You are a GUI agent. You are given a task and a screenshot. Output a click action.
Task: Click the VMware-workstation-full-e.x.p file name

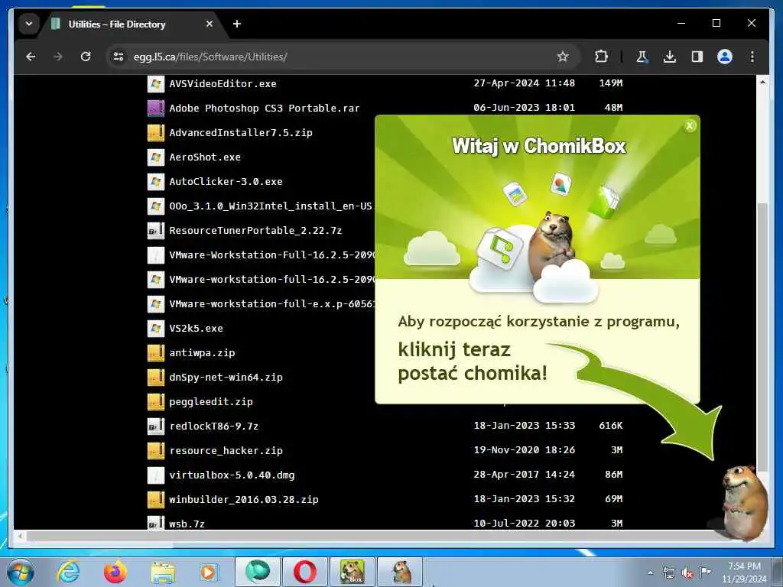pyautogui.click(x=271, y=304)
